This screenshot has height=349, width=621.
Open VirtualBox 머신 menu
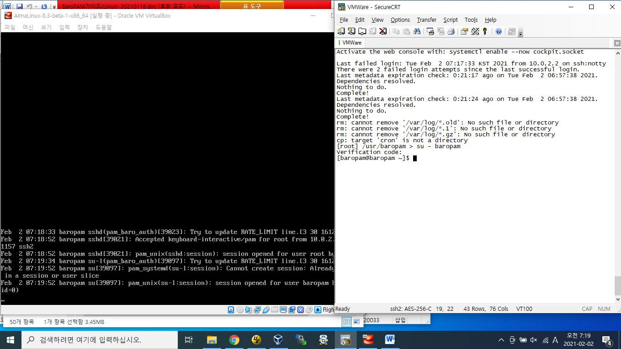[28, 27]
